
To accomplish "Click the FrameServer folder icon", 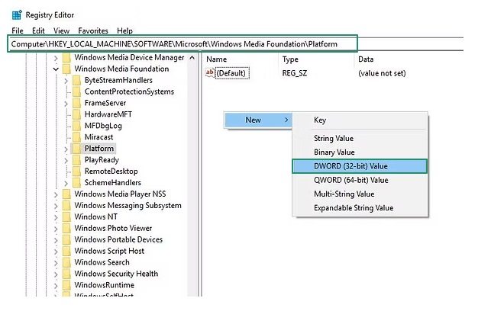I will click(76, 103).
